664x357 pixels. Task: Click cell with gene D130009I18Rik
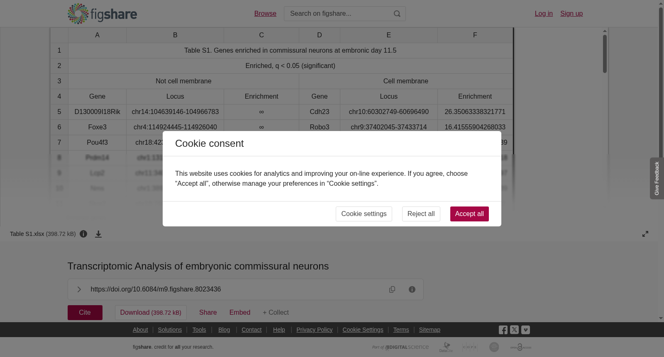97,112
